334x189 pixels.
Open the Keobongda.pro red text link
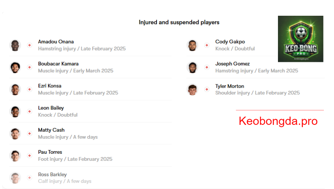click(x=278, y=121)
